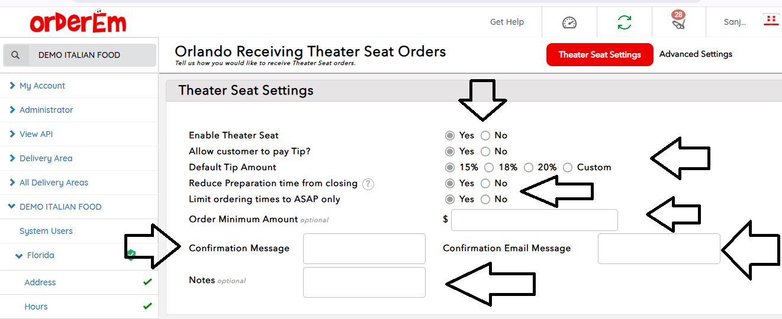Open the Hours sidebar link
782x319 pixels.
(x=36, y=307)
